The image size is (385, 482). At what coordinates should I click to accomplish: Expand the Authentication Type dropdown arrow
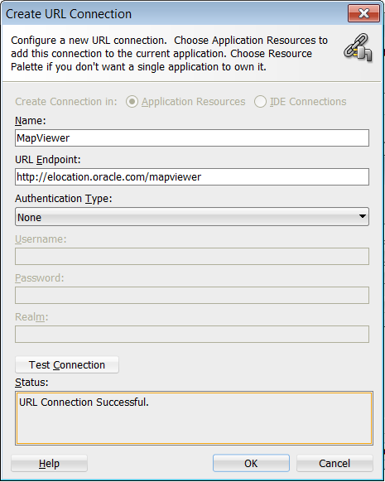click(x=363, y=216)
